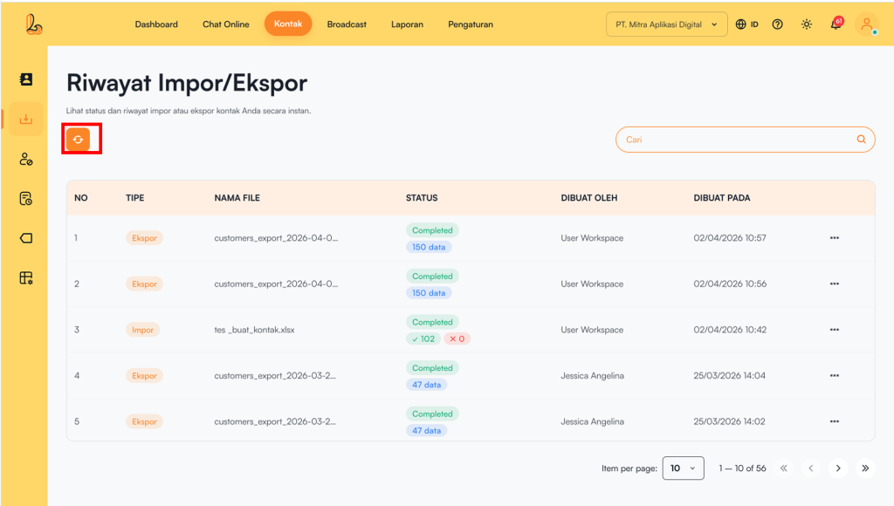Switch language using the ID globe selector

(746, 24)
